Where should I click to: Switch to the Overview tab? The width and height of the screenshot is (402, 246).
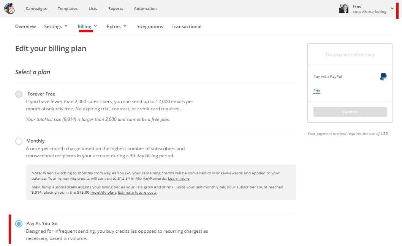pyautogui.click(x=25, y=26)
